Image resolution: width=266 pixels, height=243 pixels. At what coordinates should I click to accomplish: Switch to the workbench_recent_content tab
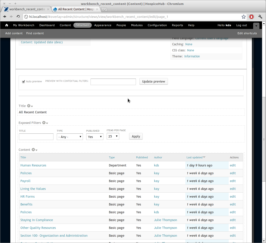[27, 9]
